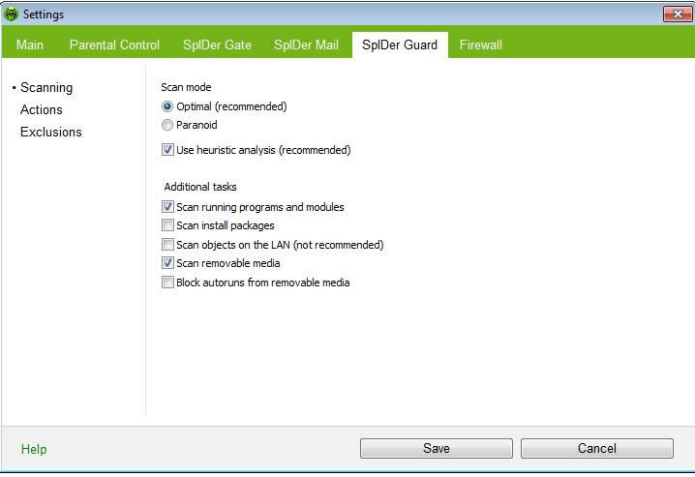This screenshot has width=695, height=477.
Task: Go to the Exclusions section
Action: [x=51, y=132]
